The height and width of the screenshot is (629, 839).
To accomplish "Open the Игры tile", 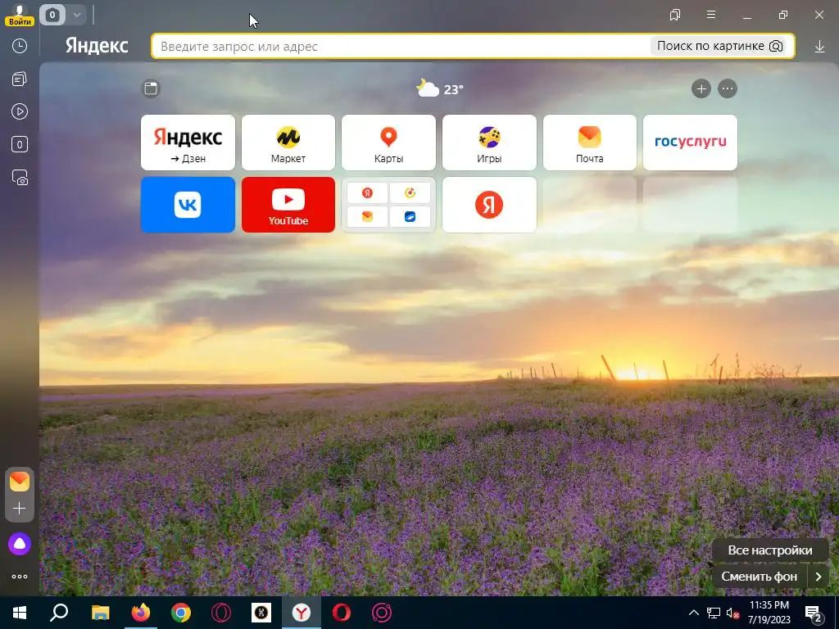I will (489, 143).
